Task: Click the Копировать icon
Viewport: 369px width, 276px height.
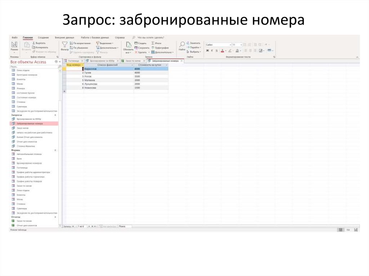Action: [x=34, y=47]
